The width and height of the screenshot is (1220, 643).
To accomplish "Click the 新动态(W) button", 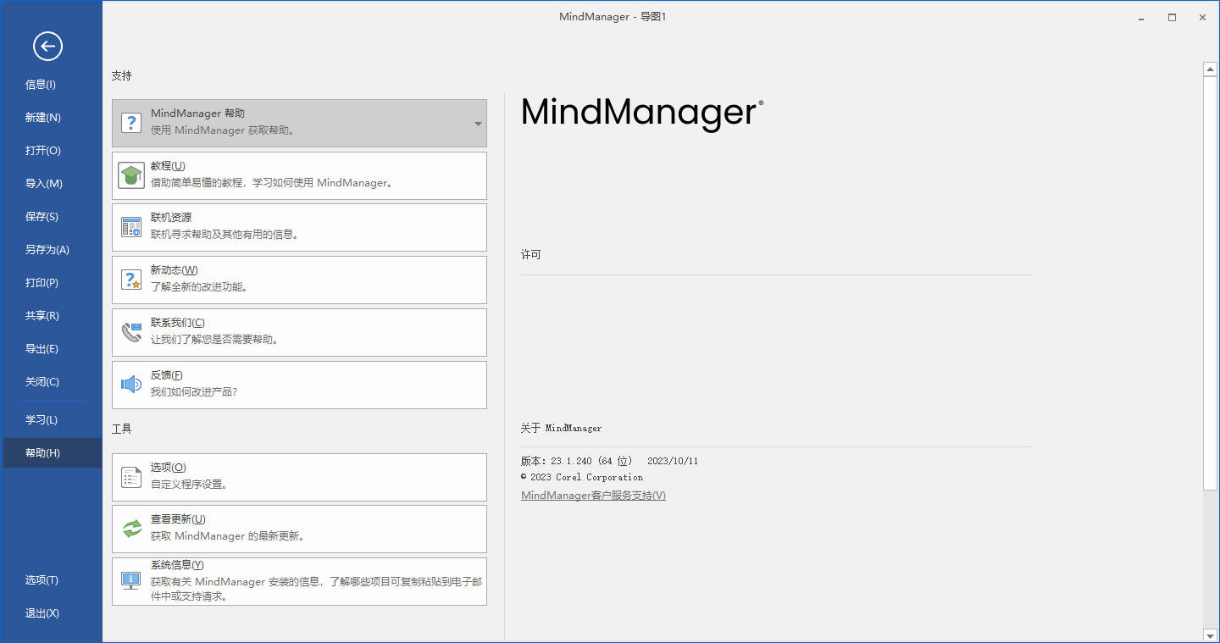I will tap(299, 280).
